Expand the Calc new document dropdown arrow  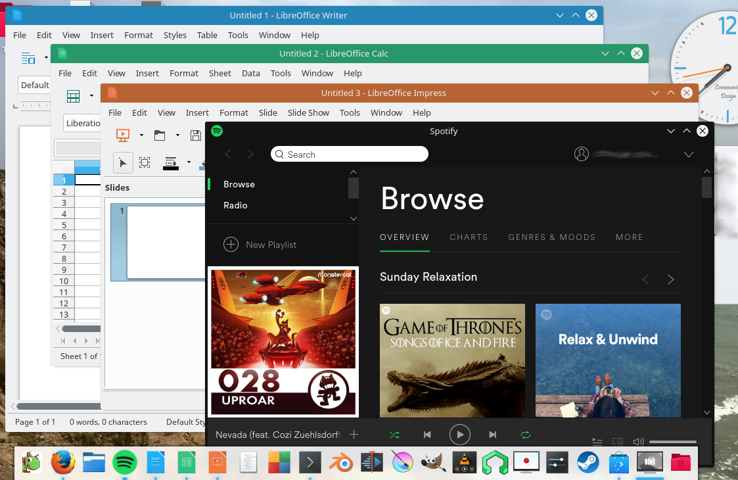91,95
